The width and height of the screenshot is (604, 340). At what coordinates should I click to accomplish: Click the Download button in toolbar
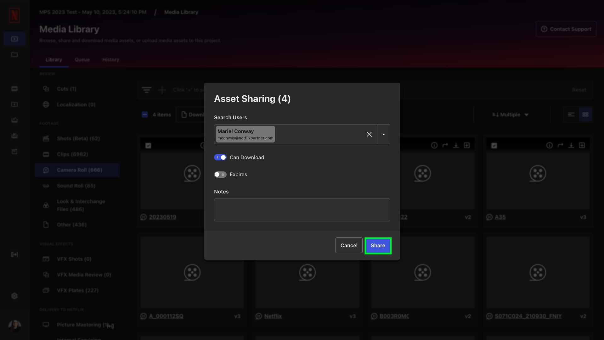pyautogui.click(x=190, y=114)
